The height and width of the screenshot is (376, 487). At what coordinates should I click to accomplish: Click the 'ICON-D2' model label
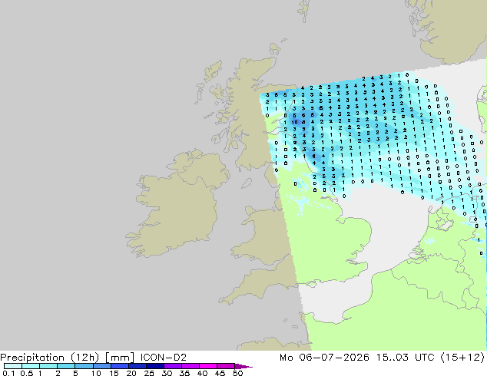(x=164, y=358)
